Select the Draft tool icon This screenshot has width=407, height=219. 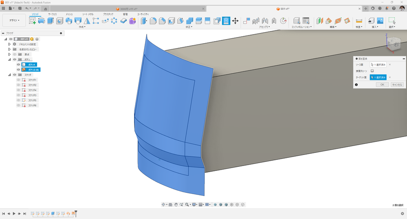tap(180, 21)
